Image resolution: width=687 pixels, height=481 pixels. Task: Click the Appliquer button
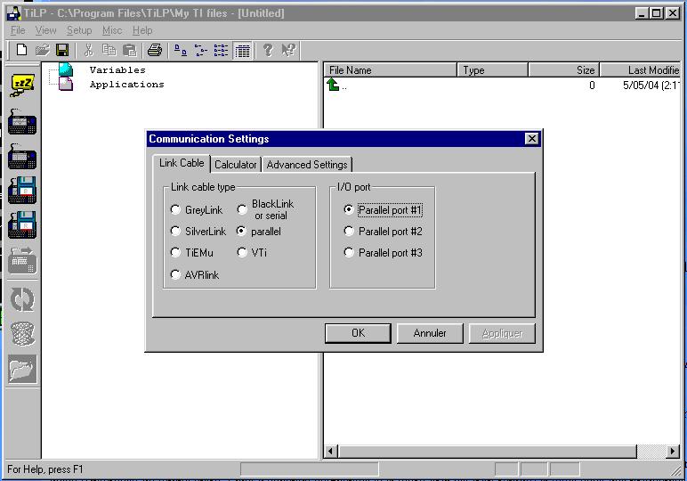[x=502, y=333]
